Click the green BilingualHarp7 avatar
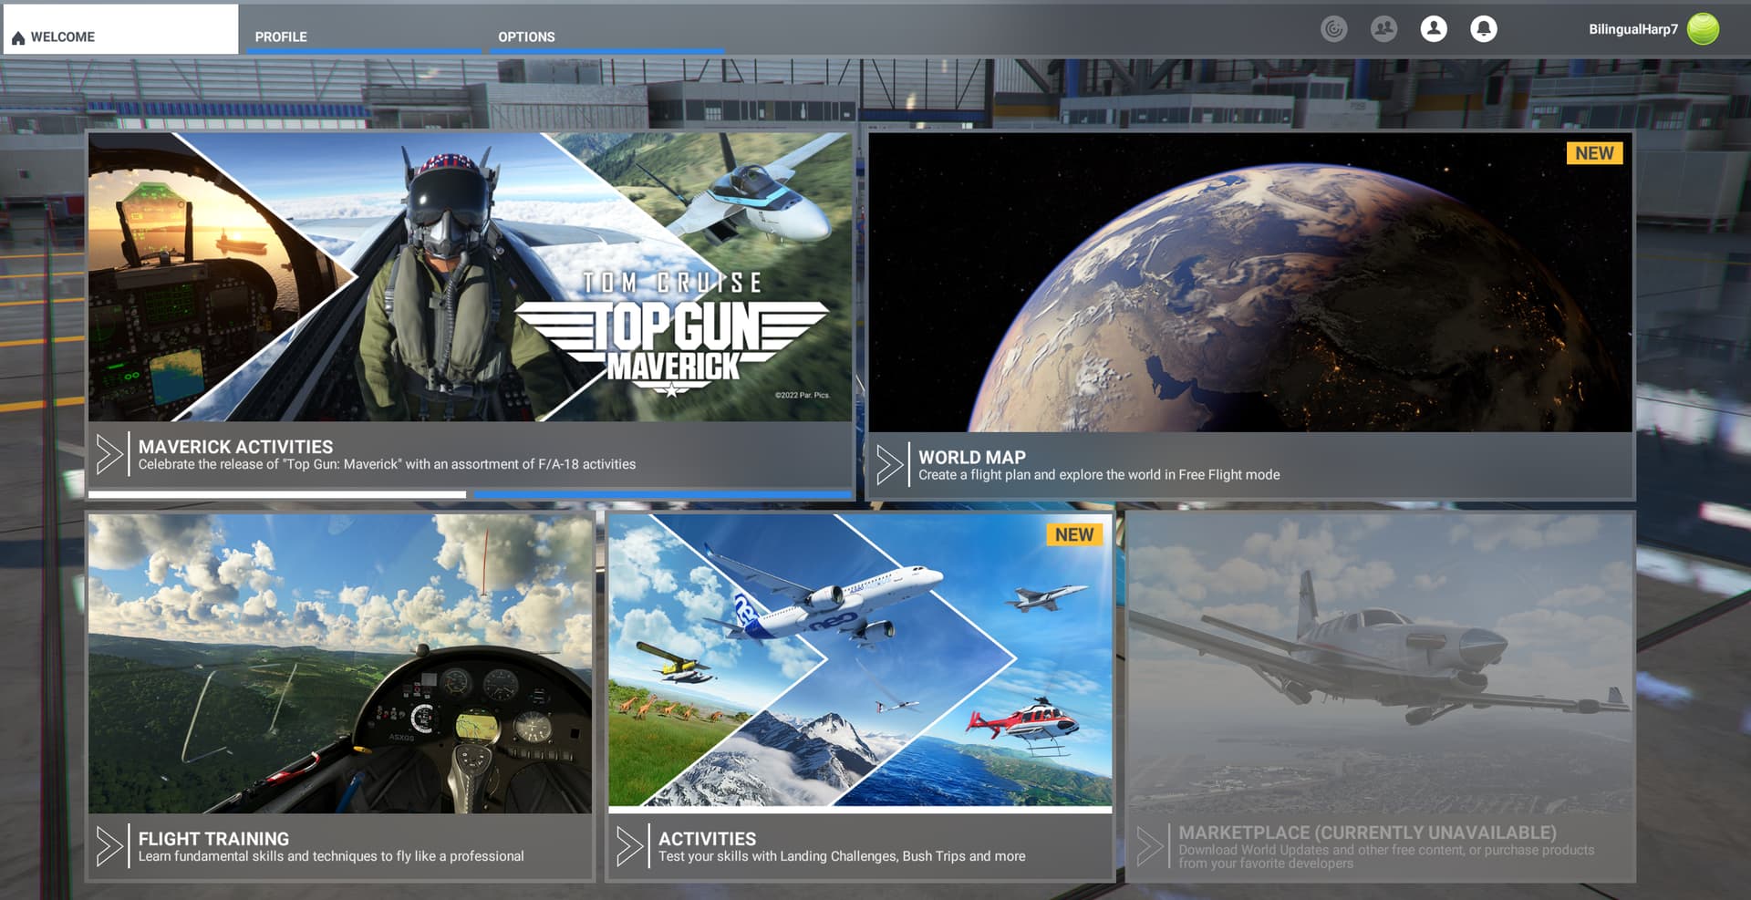 coord(1703,29)
